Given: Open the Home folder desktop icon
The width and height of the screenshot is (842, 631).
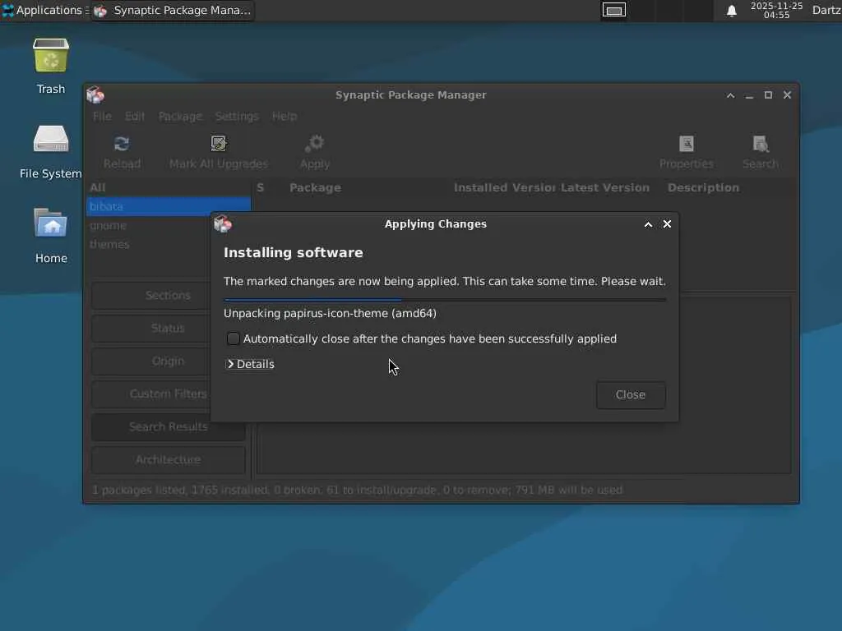Looking at the screenshot, I should [51, 223].
